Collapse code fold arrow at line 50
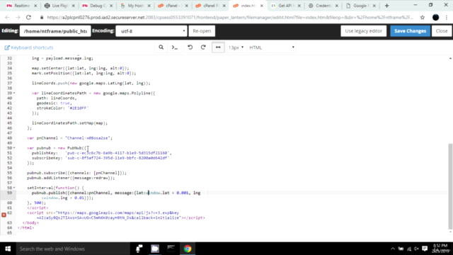Screen dimensions: 453x255 [x=14, y=148]
